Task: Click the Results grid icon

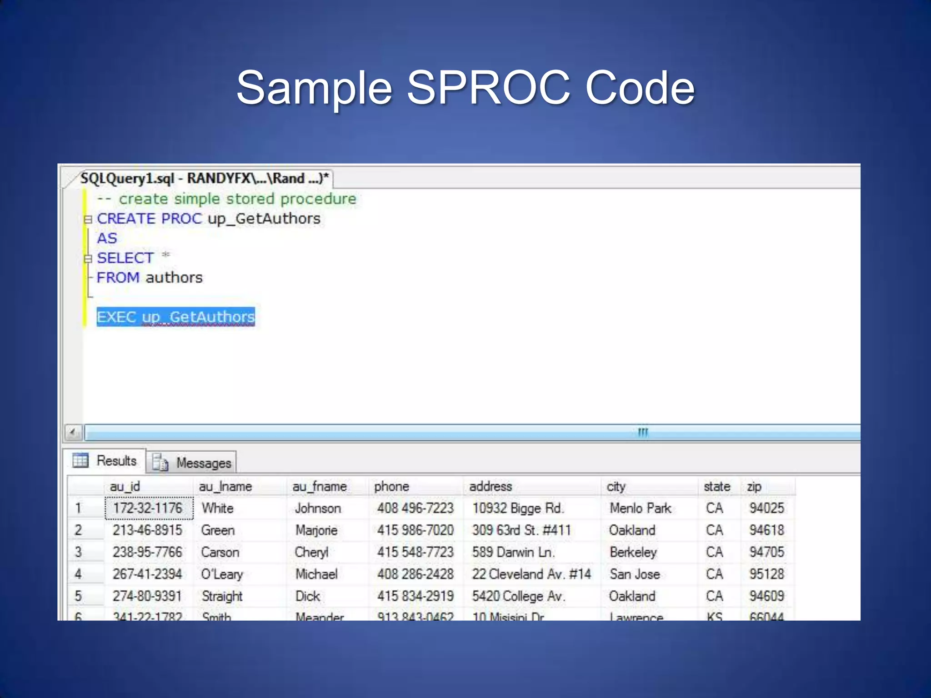Action: 80,461
